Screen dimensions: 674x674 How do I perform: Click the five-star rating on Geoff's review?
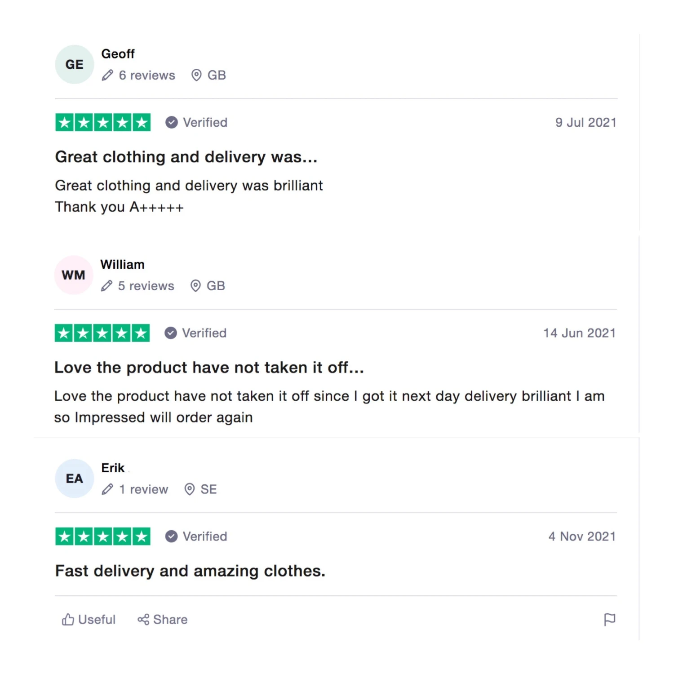pos(103,122)
